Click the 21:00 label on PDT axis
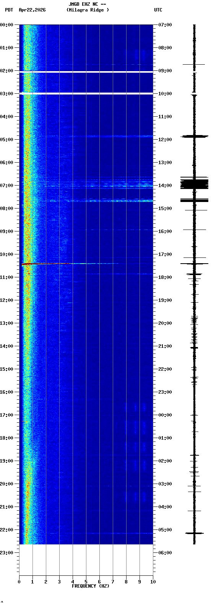Viewport: 211px width, 606px height. click(x=6, y=507)
